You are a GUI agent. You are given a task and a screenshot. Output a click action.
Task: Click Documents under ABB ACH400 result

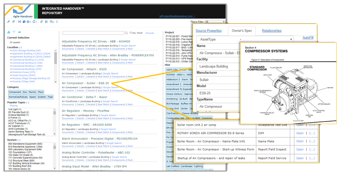click(x=68, y=49)
